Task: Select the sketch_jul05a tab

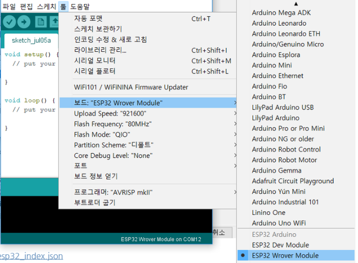Action: (x=31, y=41)
